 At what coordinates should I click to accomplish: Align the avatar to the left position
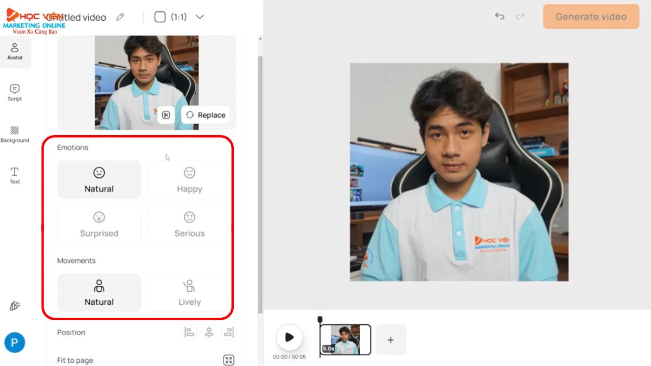[189, 332]
